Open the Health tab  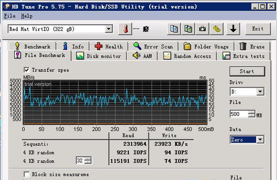click(x=109, y=46)
